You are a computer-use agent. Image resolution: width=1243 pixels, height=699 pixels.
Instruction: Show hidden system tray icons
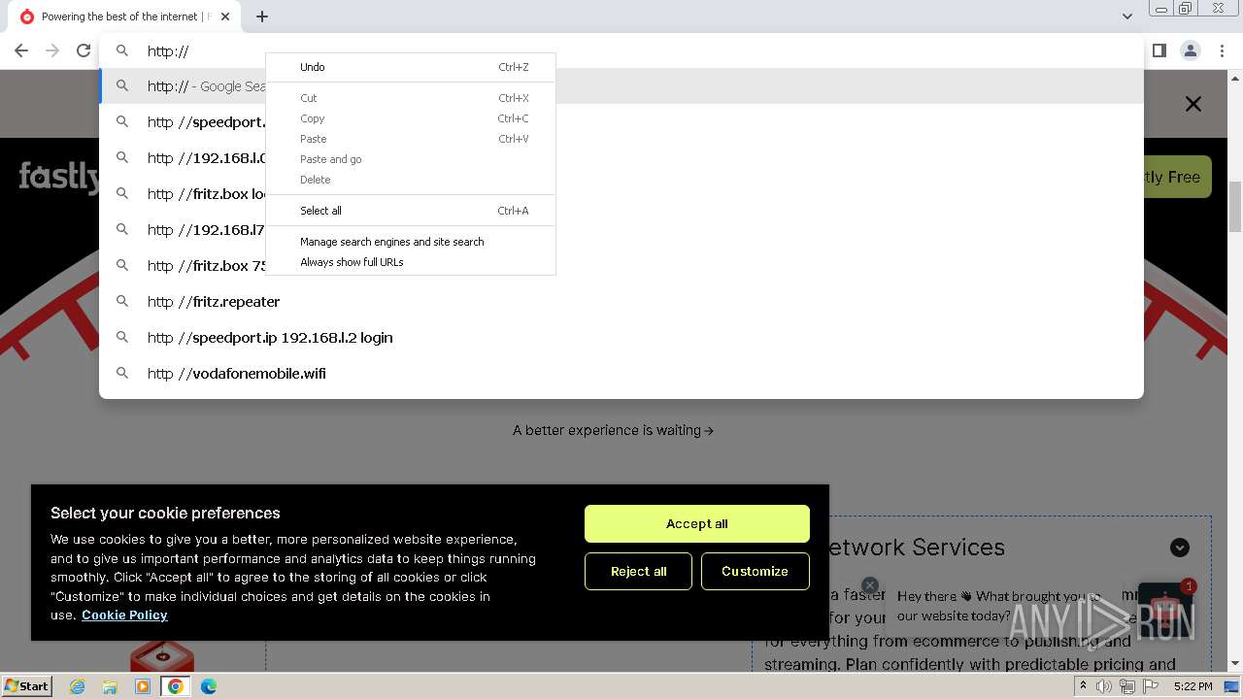[1083, 686]
